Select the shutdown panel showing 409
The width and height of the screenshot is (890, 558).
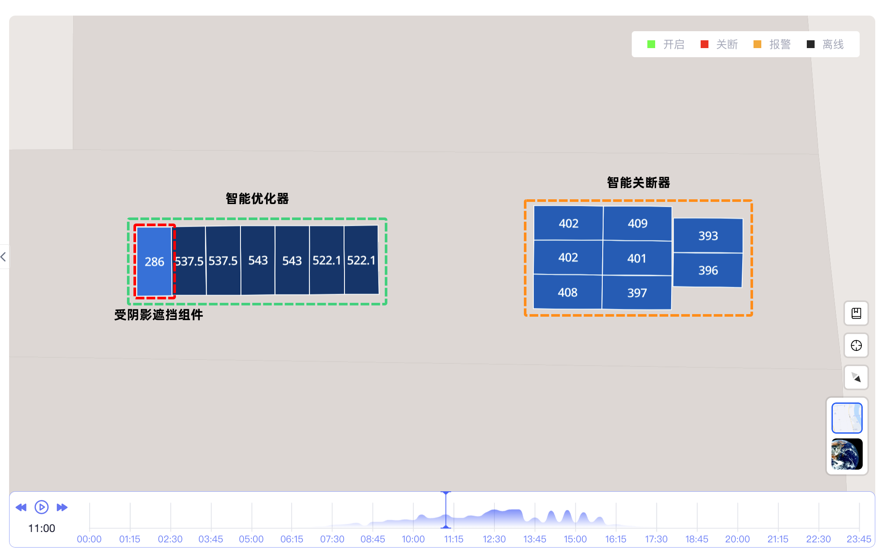point(637,224)
